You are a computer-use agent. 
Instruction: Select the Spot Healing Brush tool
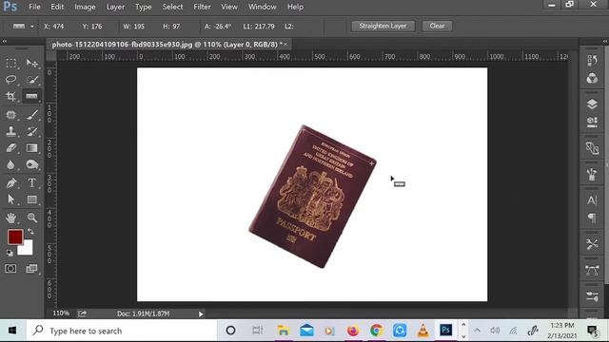10,115
